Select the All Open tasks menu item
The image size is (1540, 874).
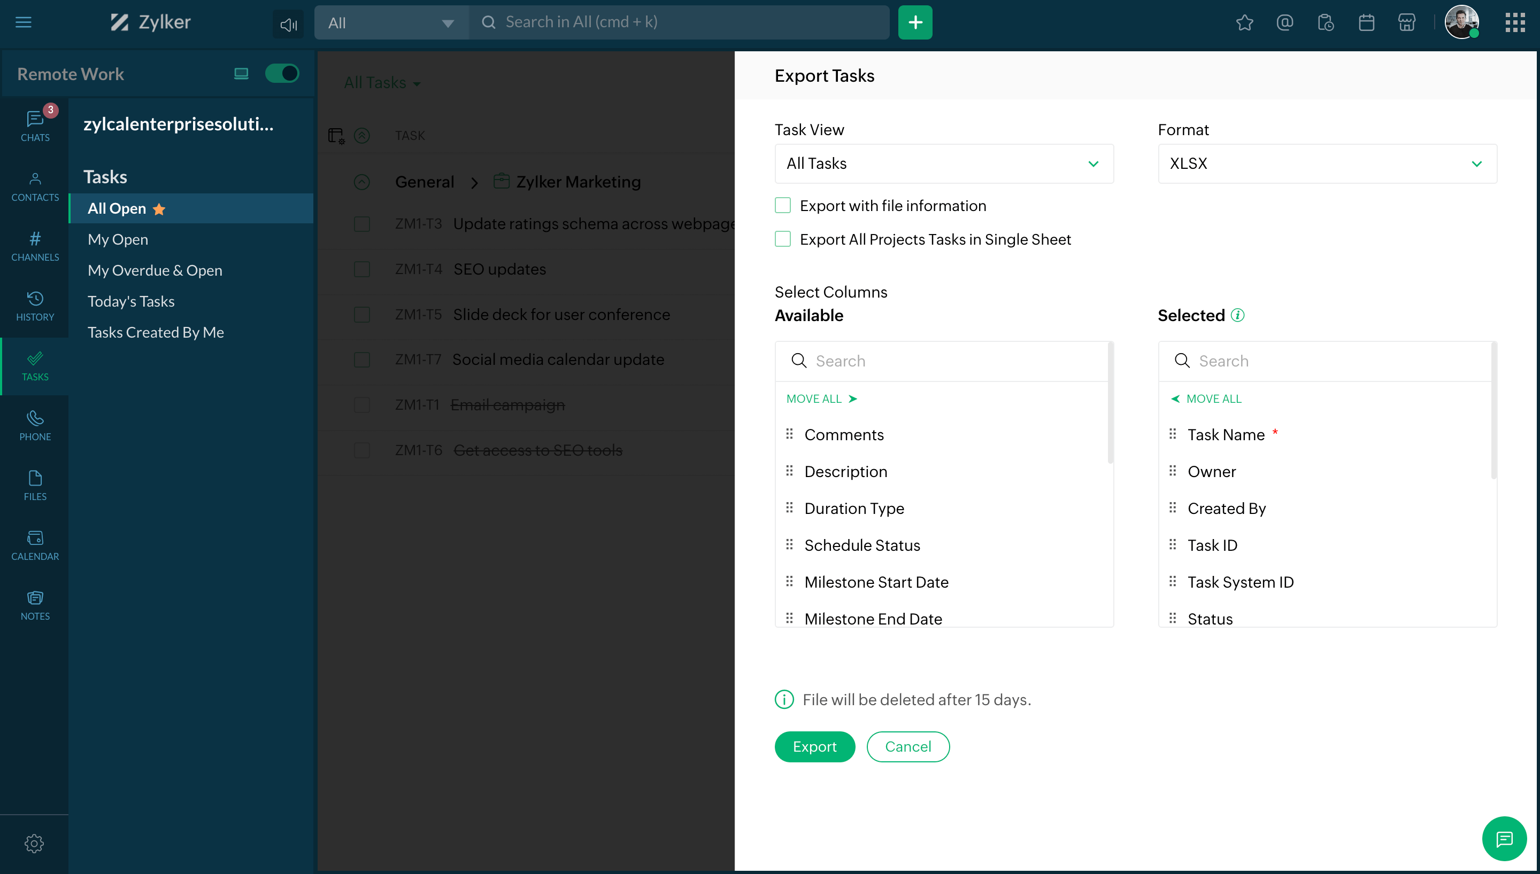point(115,207)
